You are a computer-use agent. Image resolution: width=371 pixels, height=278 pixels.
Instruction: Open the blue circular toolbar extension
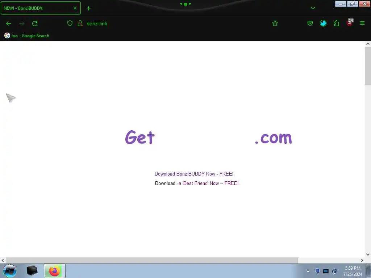(x=323, y=23)
